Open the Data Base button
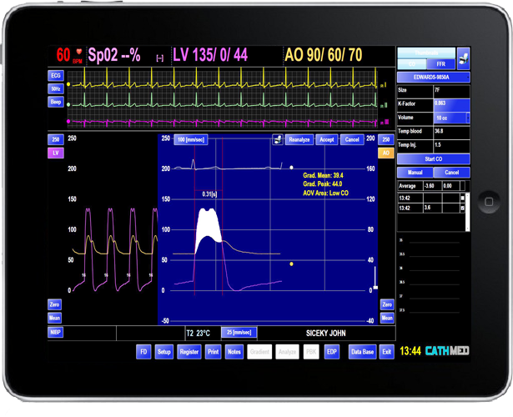 click(361, 352)
